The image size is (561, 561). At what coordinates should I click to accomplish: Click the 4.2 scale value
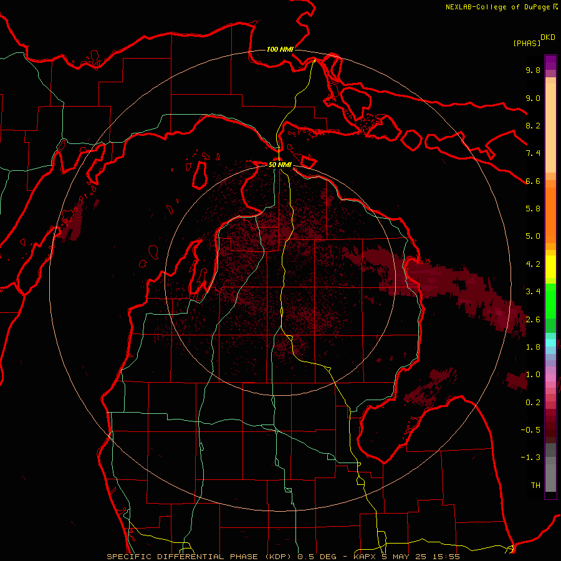pyautogui.click(x=533, y=264)
